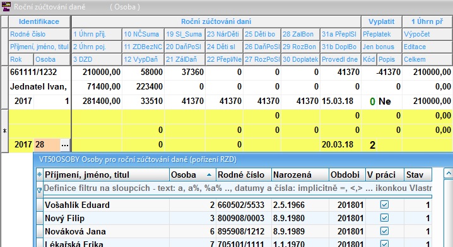Click the Narozená column header
Viewport: 453px width, 247px height.
pos(300,175)
